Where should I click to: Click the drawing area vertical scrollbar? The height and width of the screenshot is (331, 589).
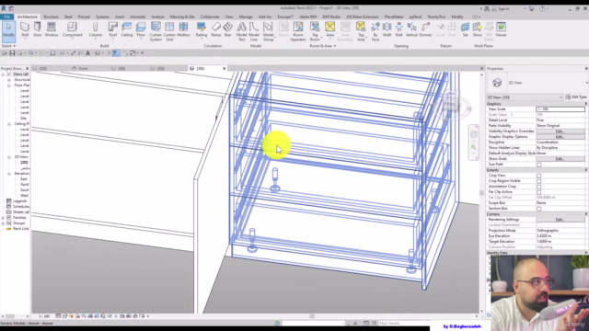tap(481, 192)
